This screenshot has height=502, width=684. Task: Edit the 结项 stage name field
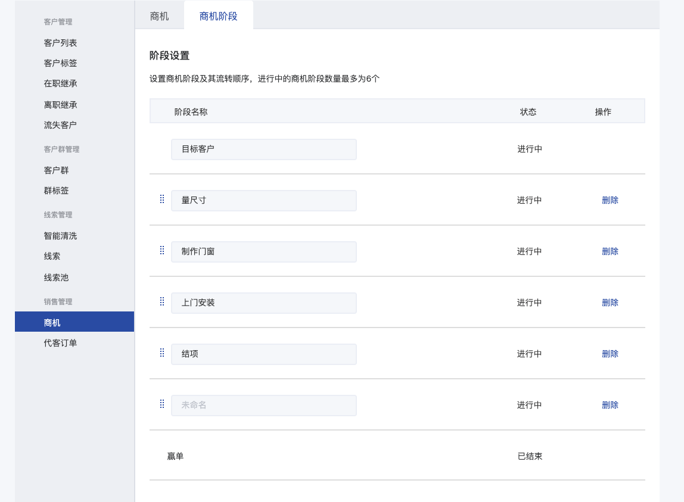264,354
